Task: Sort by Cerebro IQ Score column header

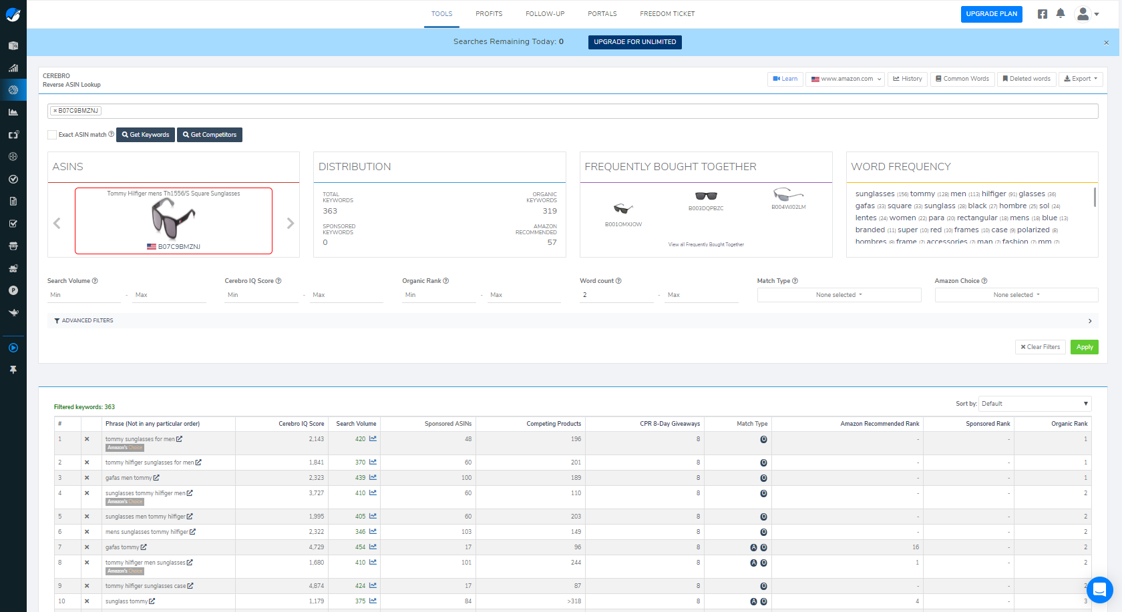Action: [x=301, y=424]
